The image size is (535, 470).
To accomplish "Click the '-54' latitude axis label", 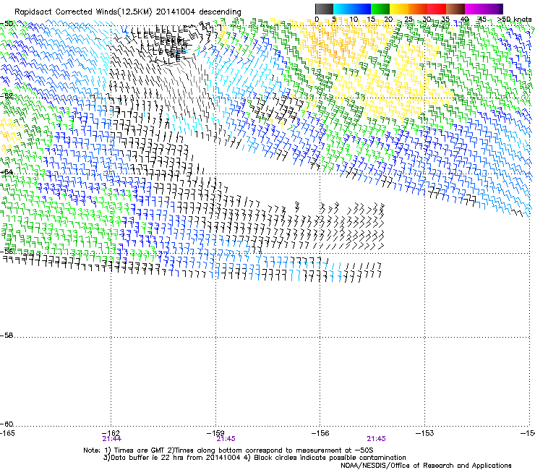I will pyautogui.click(x=7, y=172).
